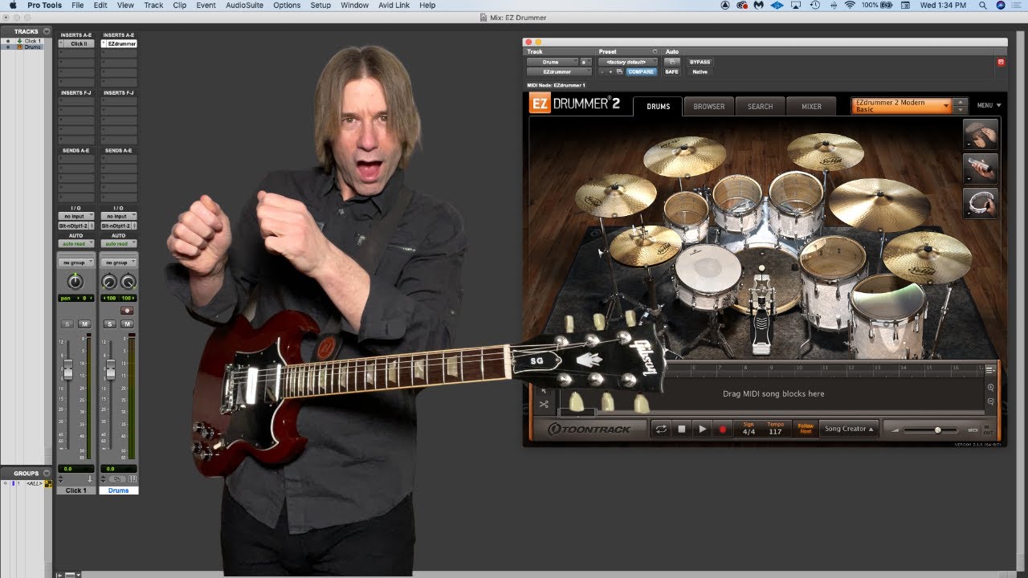Toggle automation SAFE button
This screenshot has width=1028, height=578.
[x=672, y=71]
